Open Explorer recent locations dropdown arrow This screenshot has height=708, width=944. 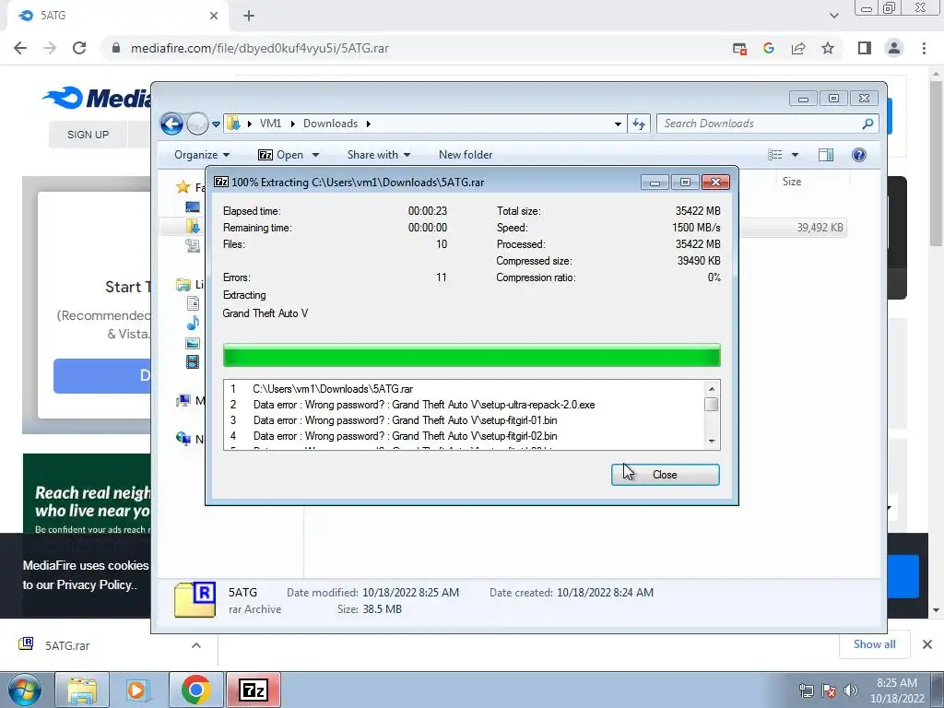pyautogui.click(x=216, y=124)
